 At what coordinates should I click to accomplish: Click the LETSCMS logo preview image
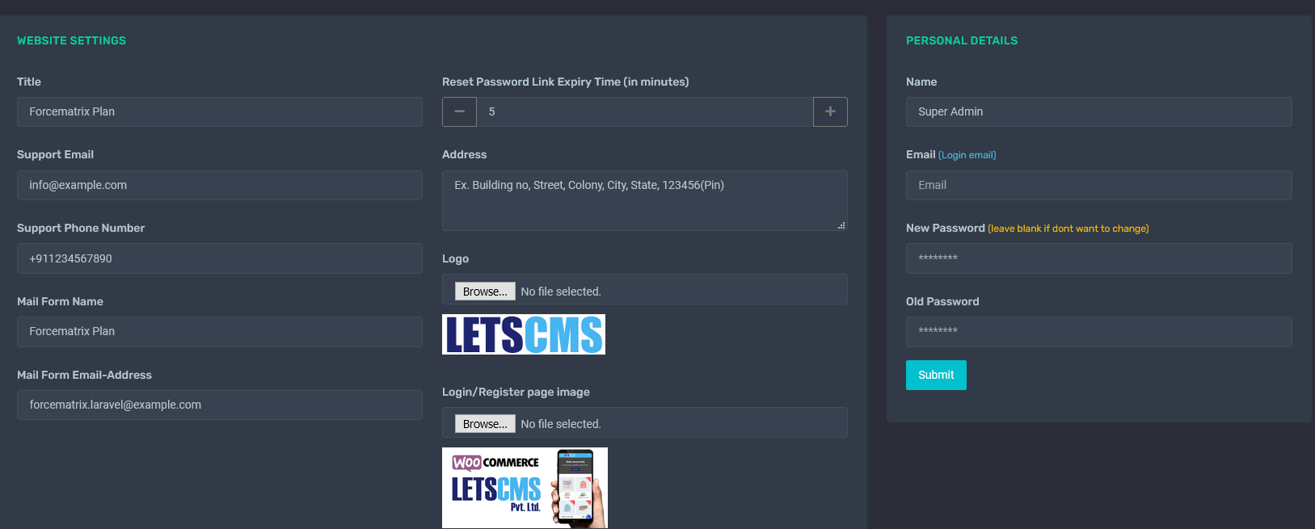coord(524,334)
